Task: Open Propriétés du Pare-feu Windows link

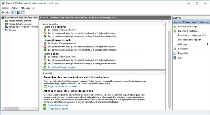Action: pos(62,67)
